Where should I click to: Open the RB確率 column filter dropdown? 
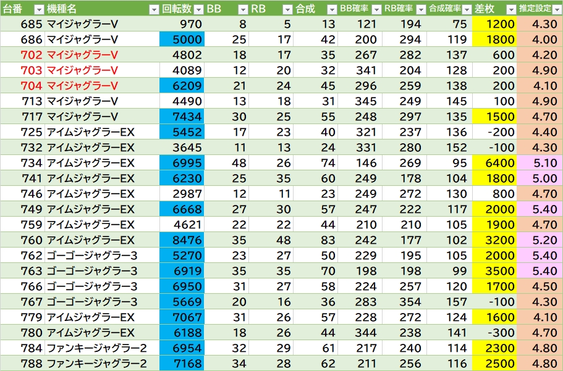pos(421,9)
